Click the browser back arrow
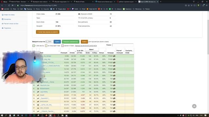The height and width of the screenshot is (117, 209). 2,6
